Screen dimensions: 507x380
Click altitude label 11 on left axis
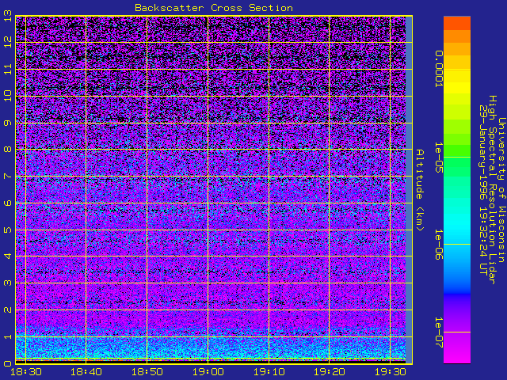click(8, 69)
